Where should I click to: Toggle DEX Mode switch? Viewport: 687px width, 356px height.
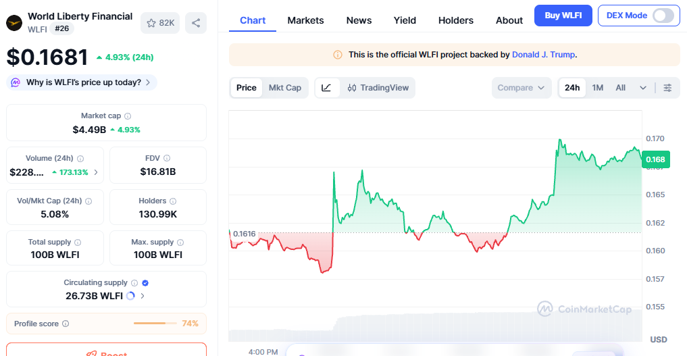663,16
